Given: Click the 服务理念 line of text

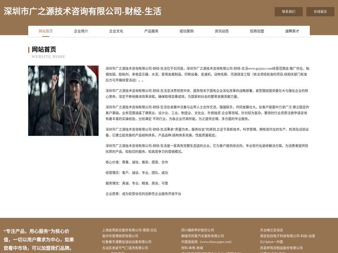Looking at the screenshot, I should [x=137, y=183].
